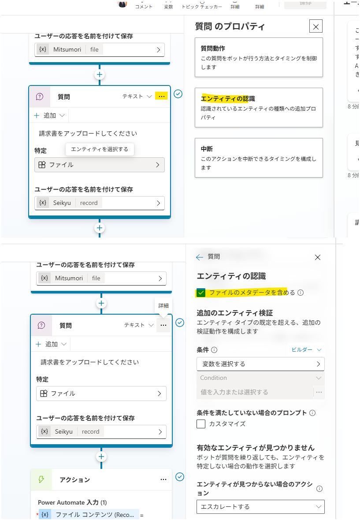Toggle ファイルのメタデータを含める checkbox
Image resolution: width=360 pixels, height=520 pixels.
point(201,293)
